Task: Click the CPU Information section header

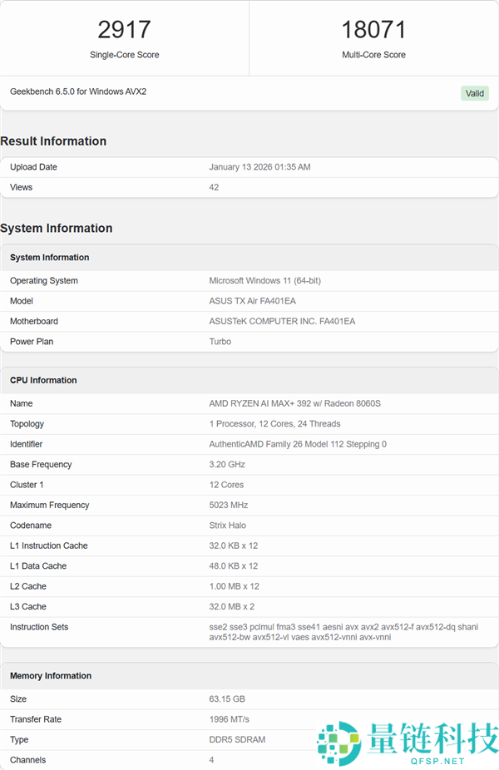Action: coord(43,380)
